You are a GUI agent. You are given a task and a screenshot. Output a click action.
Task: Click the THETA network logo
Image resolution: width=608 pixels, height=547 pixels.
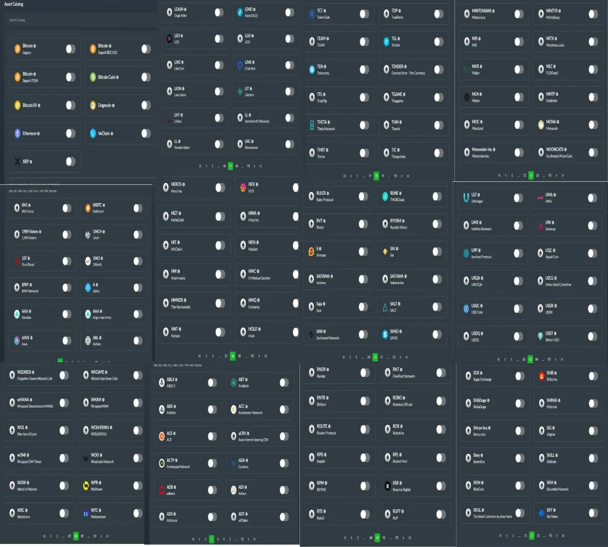tap(312, 125)
